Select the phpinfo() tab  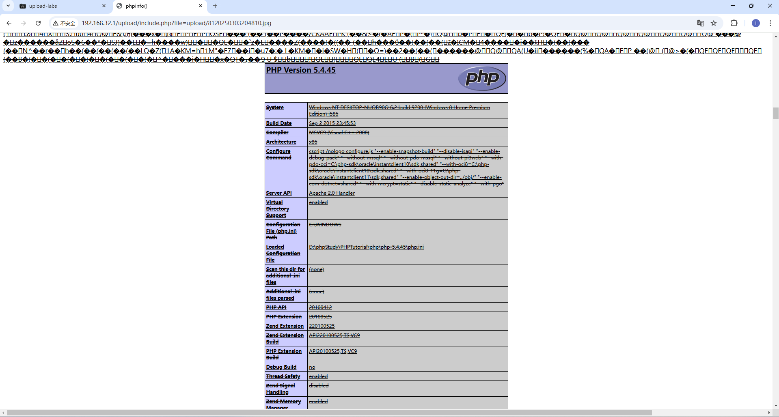point(159,6)
